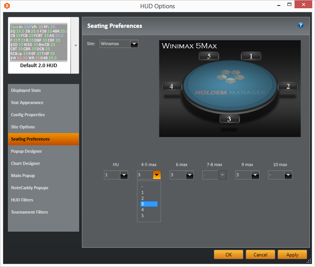The width and height of the screenshot is (315, 267).
Task: Go to Displayed Stats section
Action: click(x=43, y=90)
